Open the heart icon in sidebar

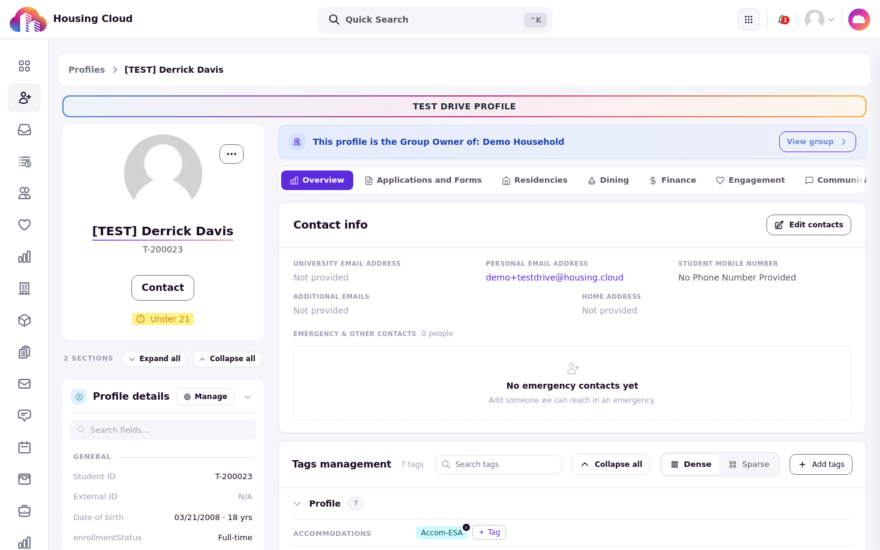(x=24, y=225)
